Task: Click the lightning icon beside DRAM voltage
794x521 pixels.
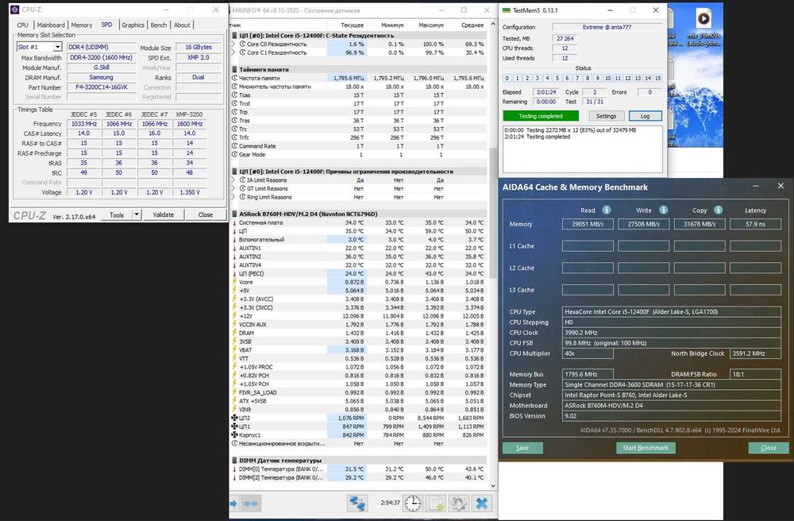Action: 234,333
